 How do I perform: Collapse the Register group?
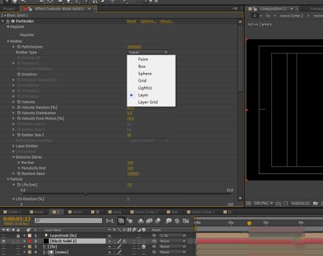click(8, 27)
